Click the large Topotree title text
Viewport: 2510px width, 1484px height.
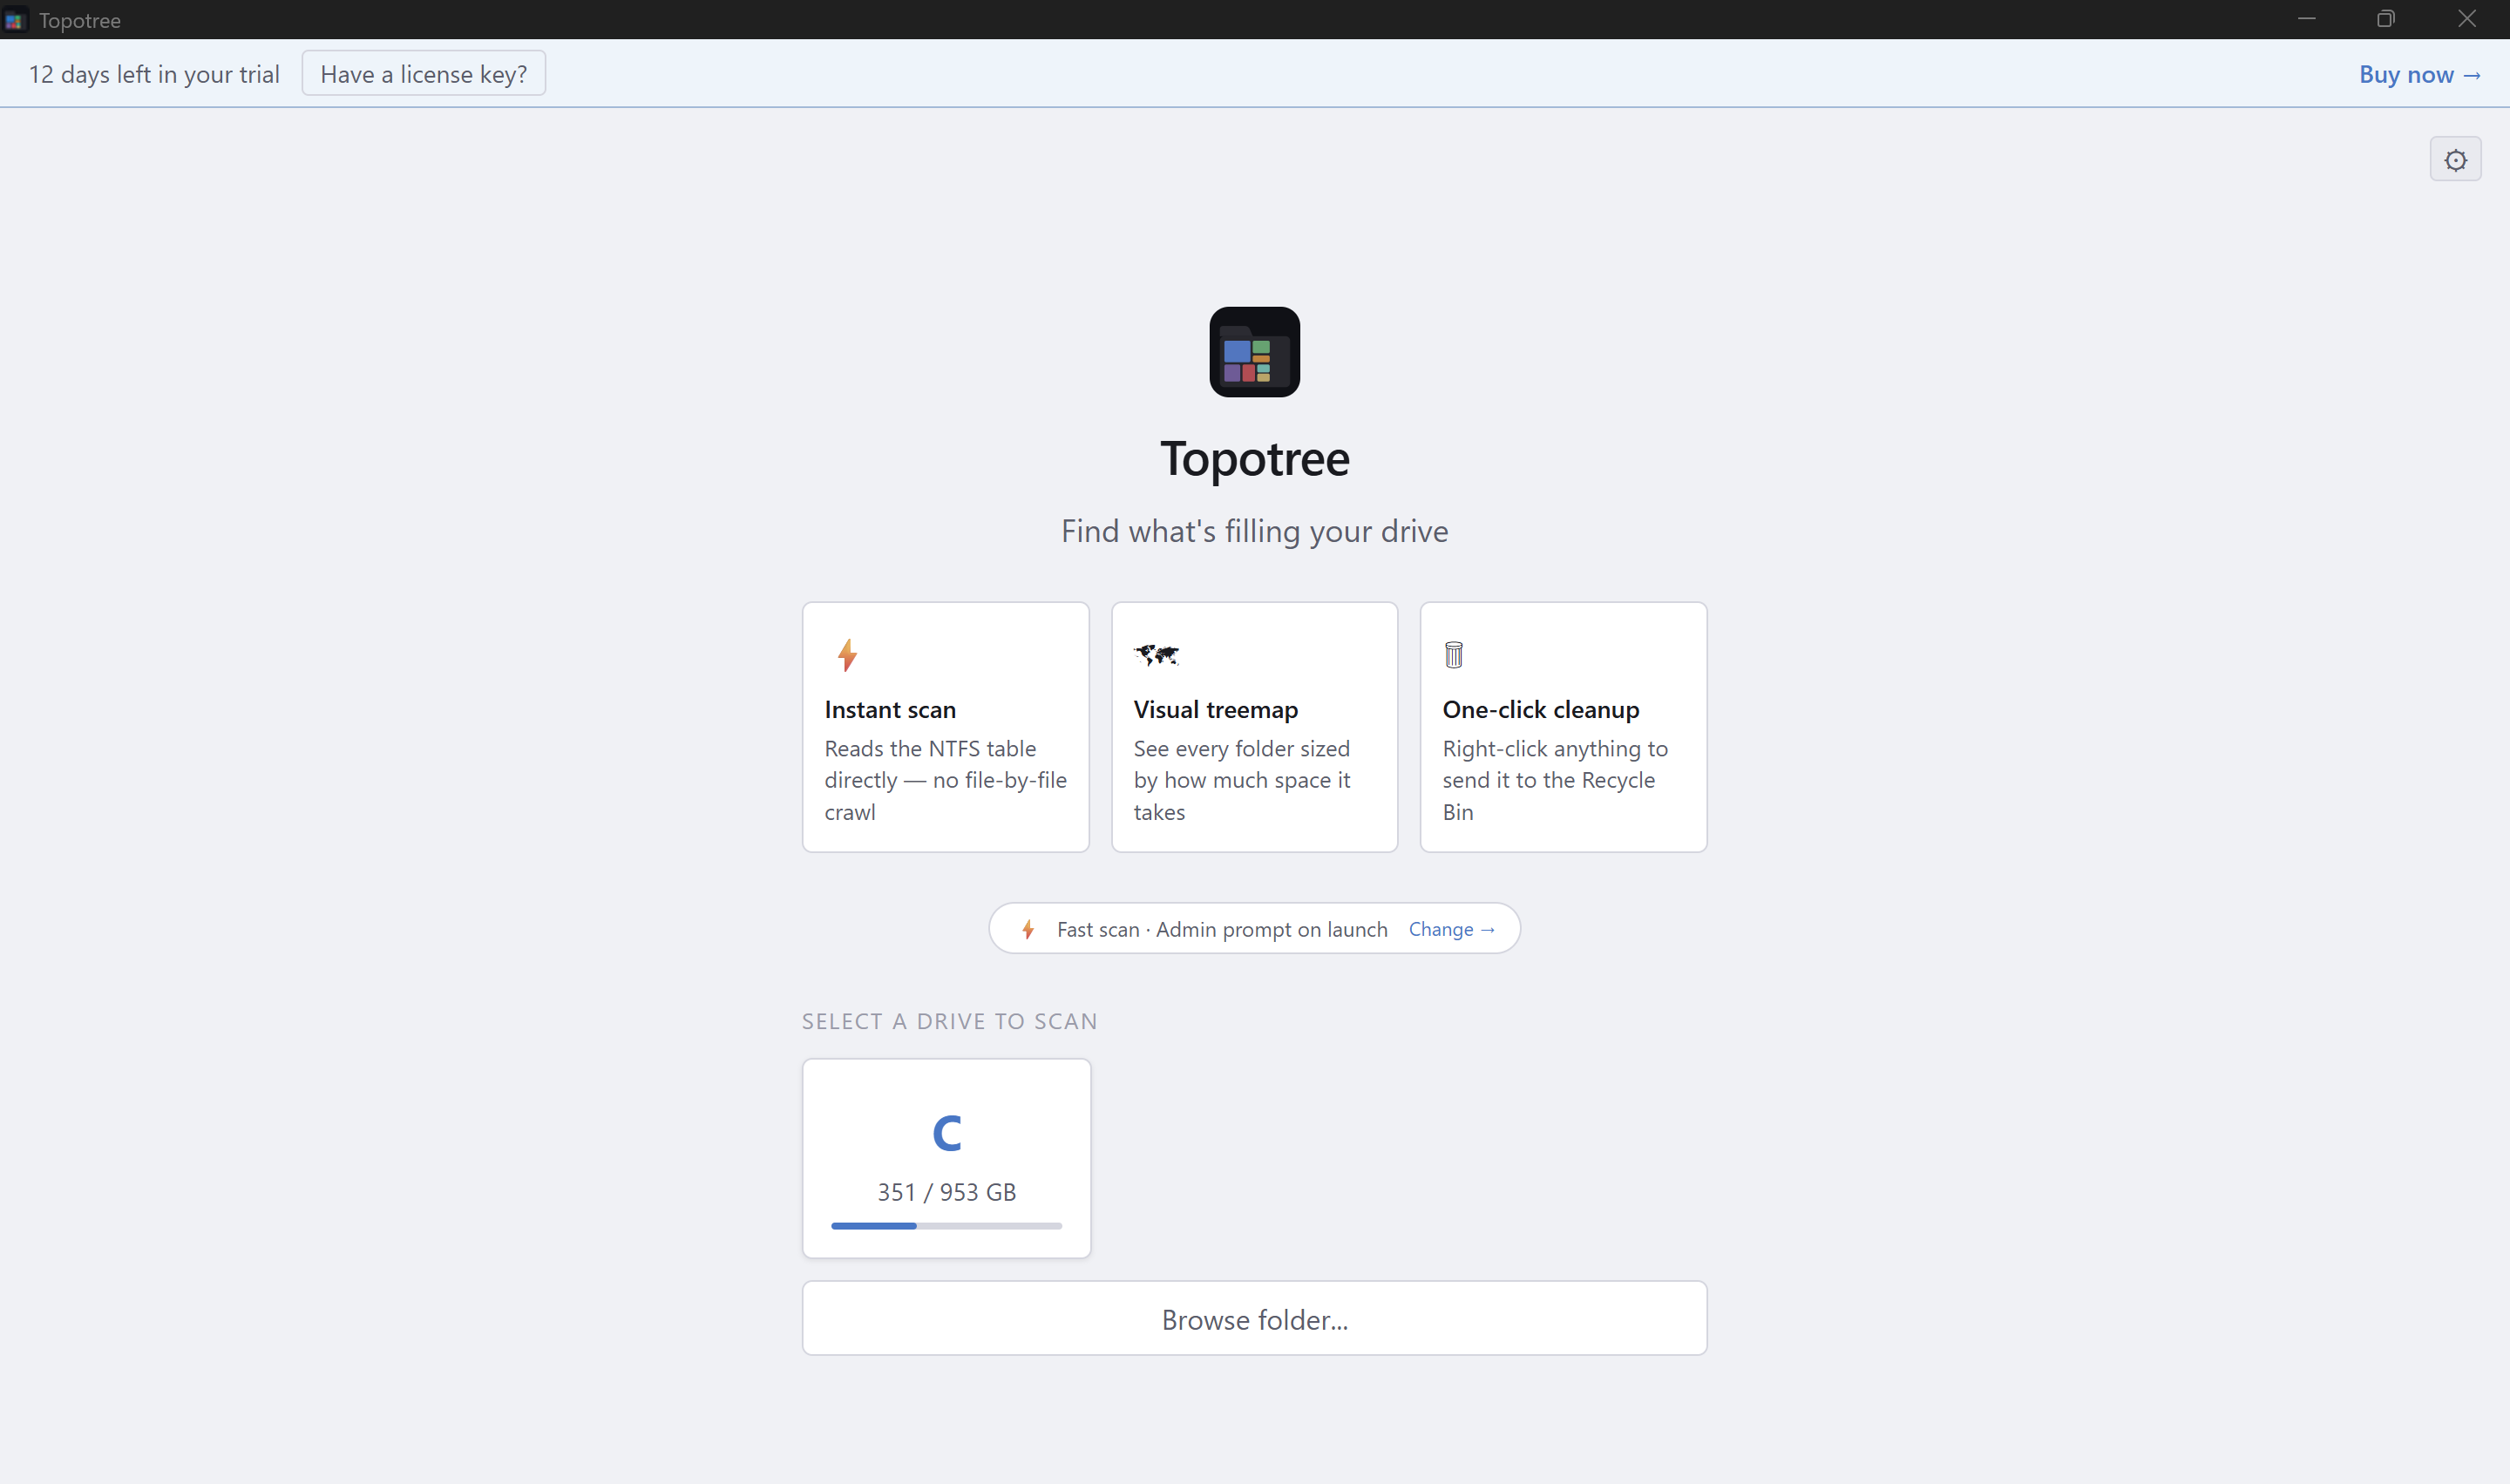click(1254, 459)
